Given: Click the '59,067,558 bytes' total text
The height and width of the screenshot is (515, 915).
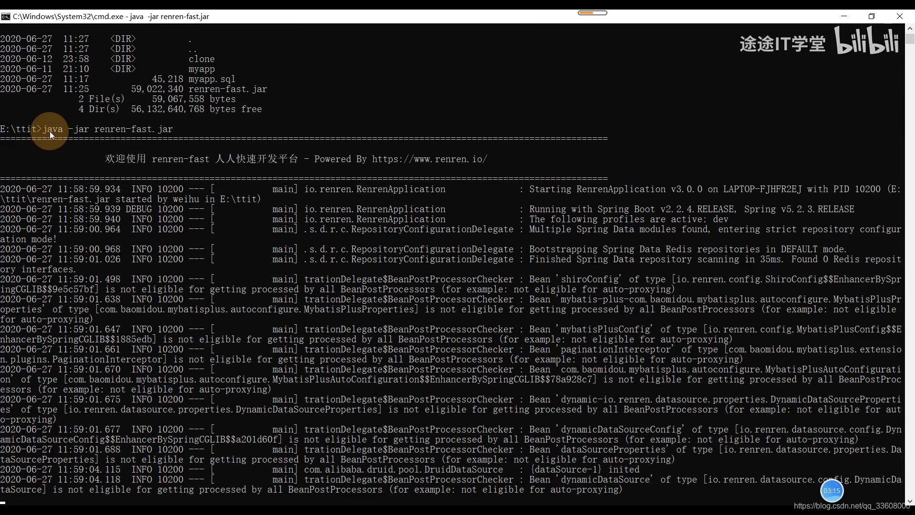Looking at the screenshot, I should click(194, 99).
